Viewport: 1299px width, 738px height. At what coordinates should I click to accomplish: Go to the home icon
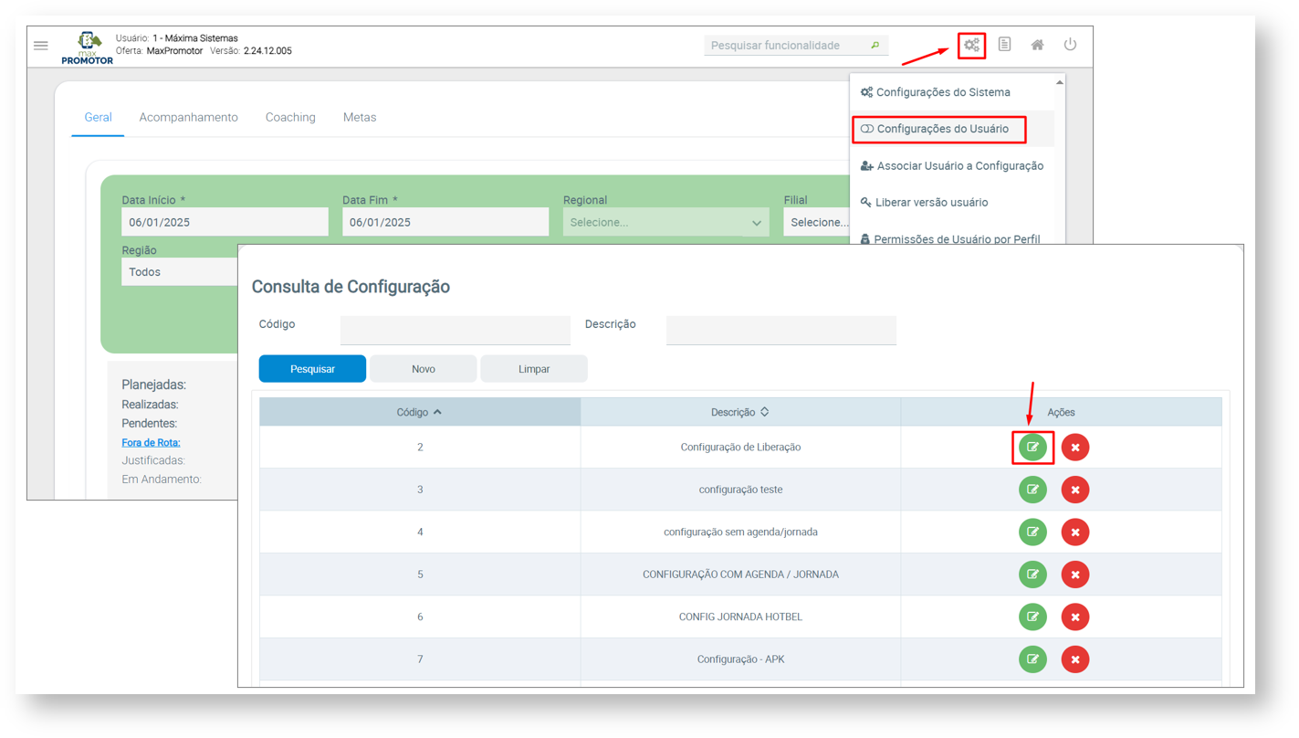point(1037,45)
